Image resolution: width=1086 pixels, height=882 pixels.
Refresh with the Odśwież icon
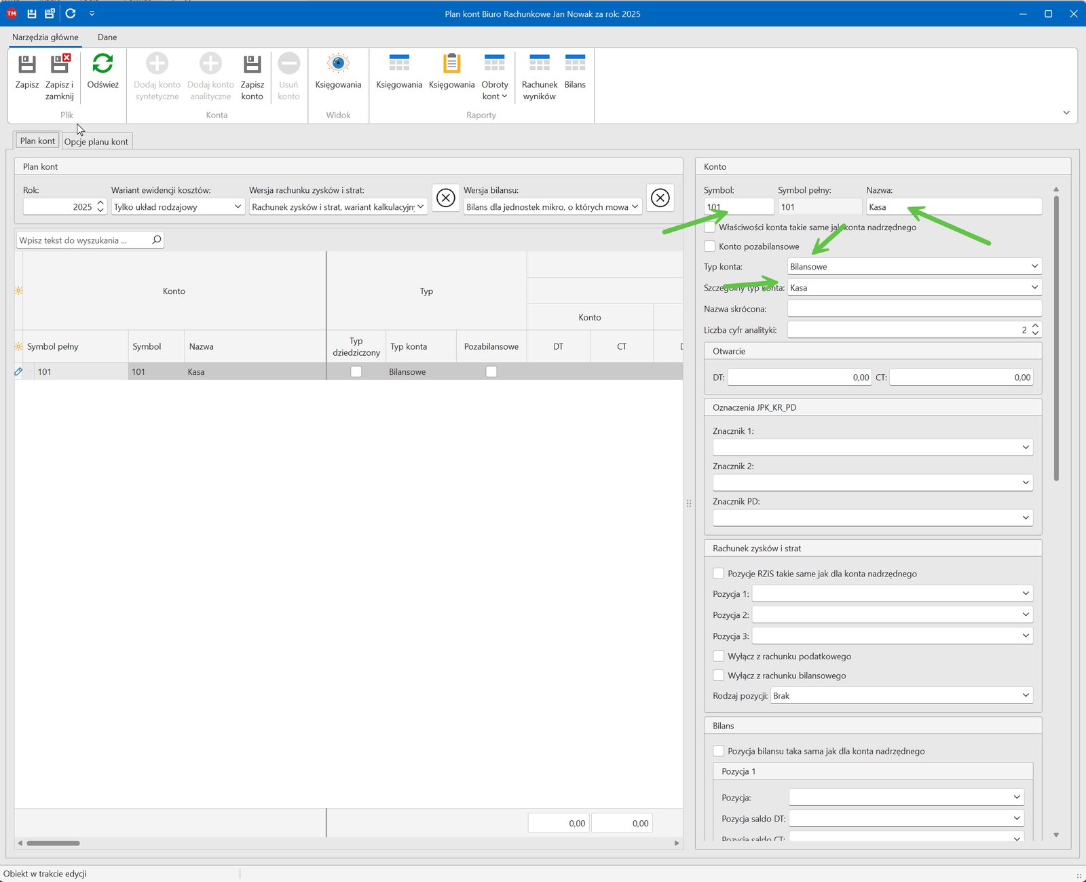click(102, 65)
